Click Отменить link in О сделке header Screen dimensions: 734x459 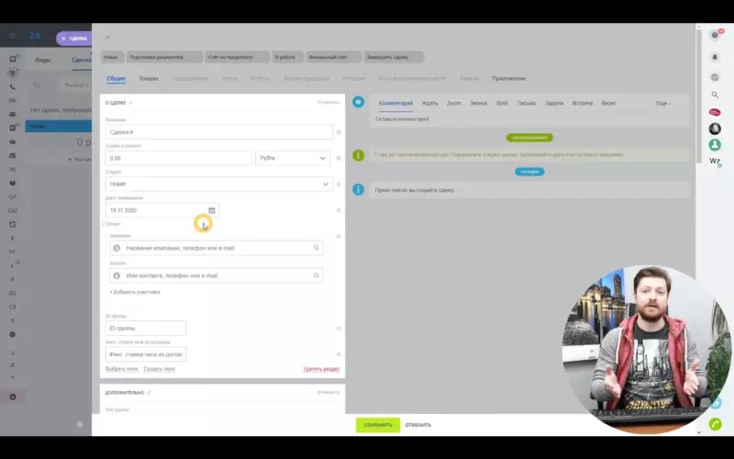click(328, 102)
